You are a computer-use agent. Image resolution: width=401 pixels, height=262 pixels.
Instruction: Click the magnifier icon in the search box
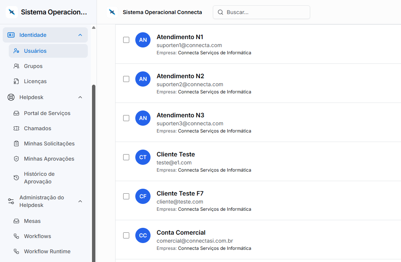[220, 12]
